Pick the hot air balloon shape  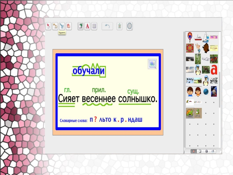click(190, 37)
